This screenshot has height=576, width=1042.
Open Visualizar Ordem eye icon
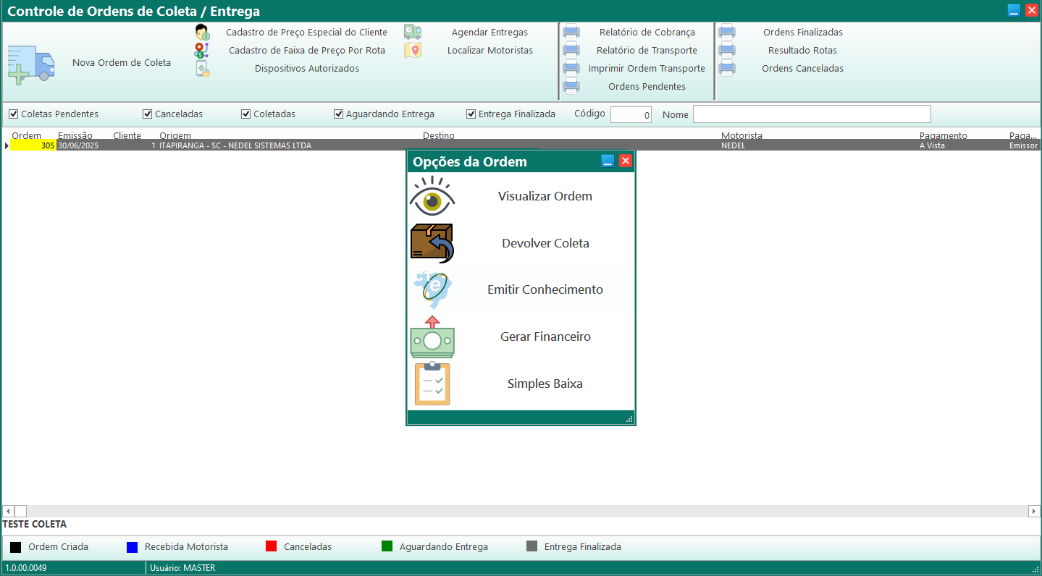pos(432,197)
